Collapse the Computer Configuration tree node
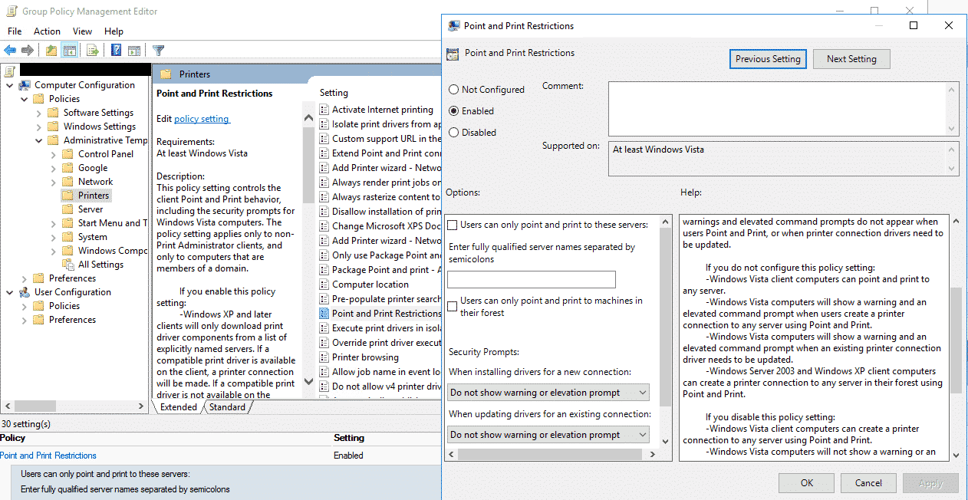This screenshot has width=968, height=500. coord(10,85)
